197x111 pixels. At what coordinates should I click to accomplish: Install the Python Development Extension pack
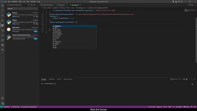(36, 39)
